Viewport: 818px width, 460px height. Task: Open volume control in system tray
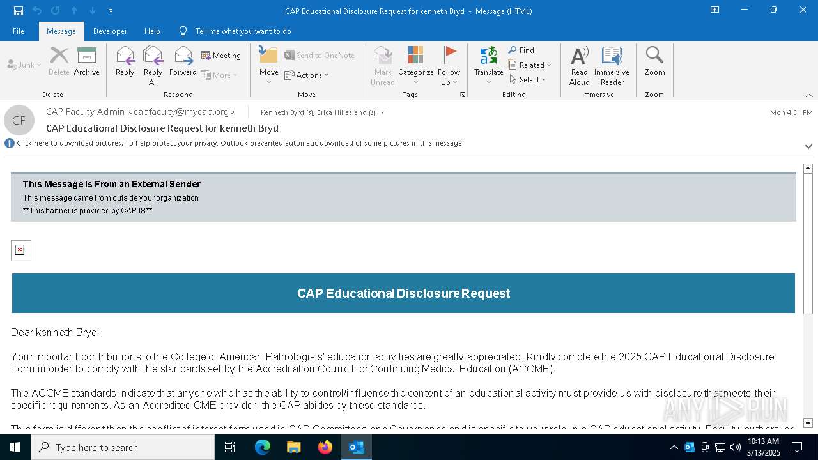click(736, 447)
